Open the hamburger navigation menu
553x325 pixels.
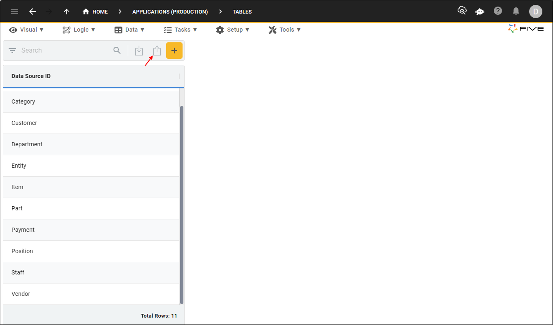[14, 12]
